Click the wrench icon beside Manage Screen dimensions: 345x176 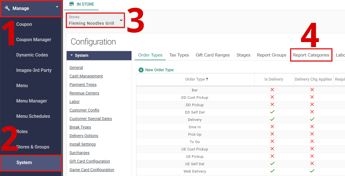click(7, 9)
